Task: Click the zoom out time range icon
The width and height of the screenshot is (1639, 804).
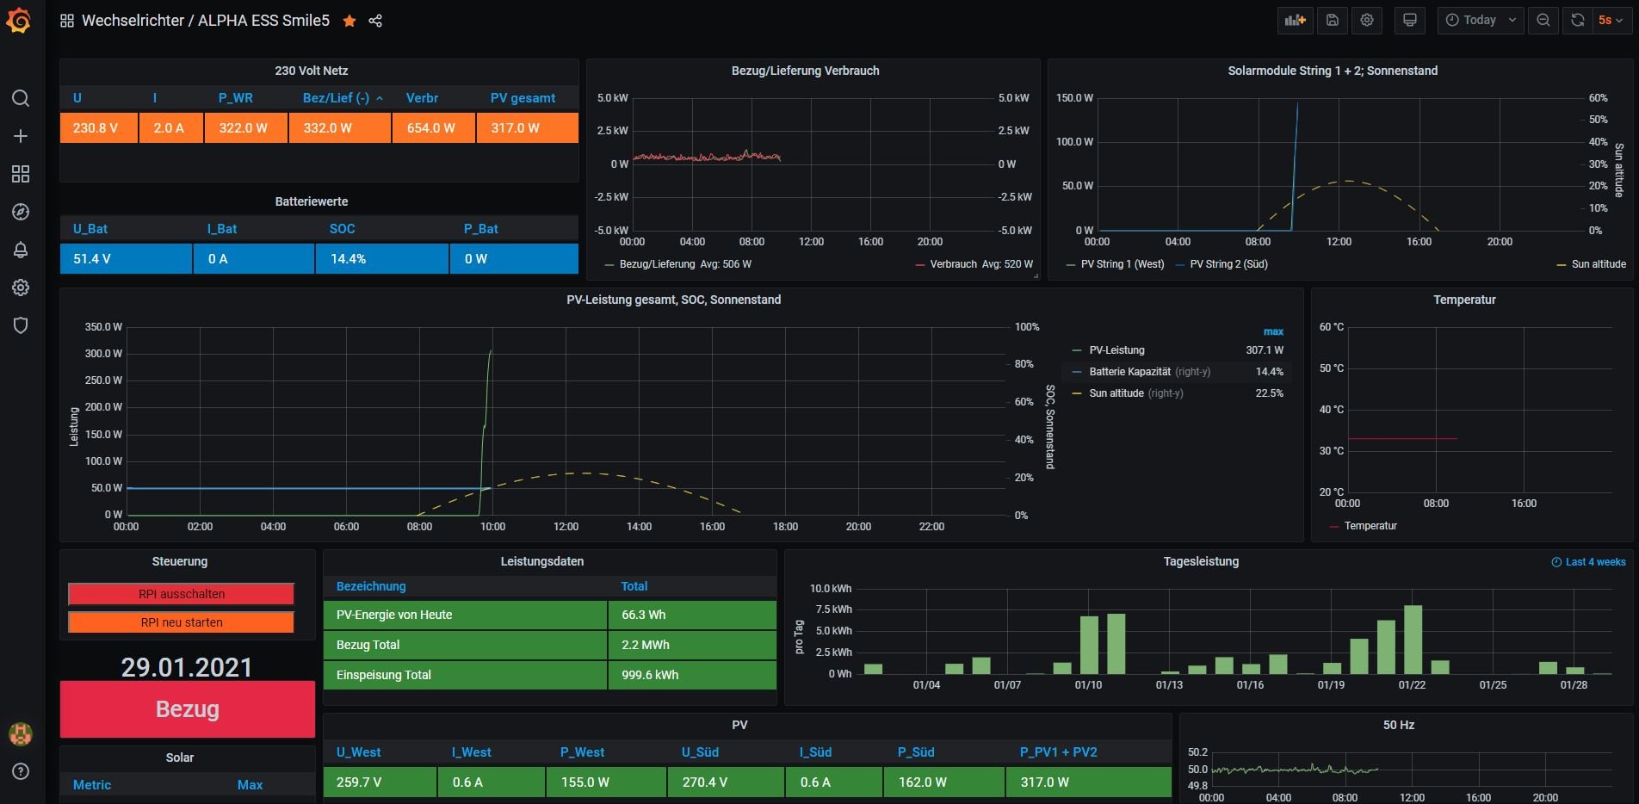Action: pyautogui.click(x=1543, y=21)
